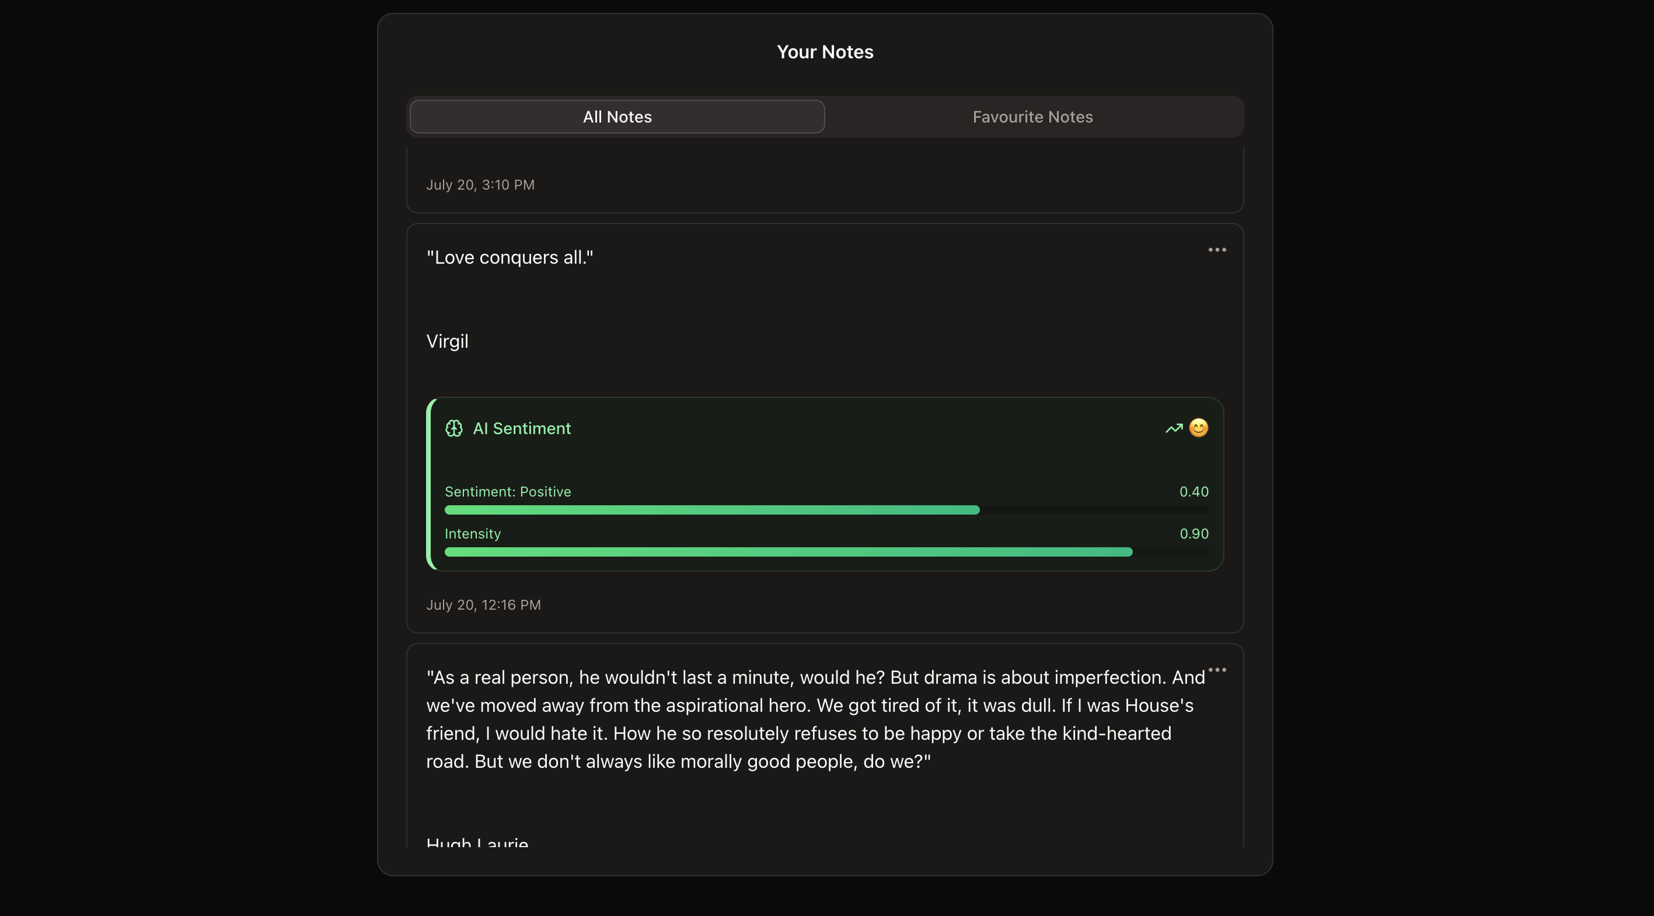Click the July 20, 3:10 PM timestamp
1654x916 pixels.
click(x=480, y=185)
